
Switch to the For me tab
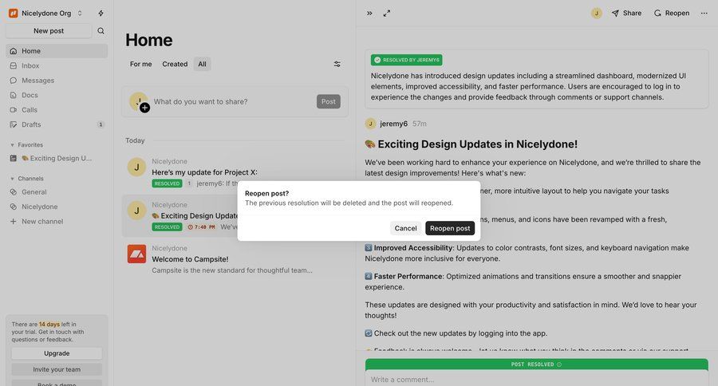[x=140, y=64]
